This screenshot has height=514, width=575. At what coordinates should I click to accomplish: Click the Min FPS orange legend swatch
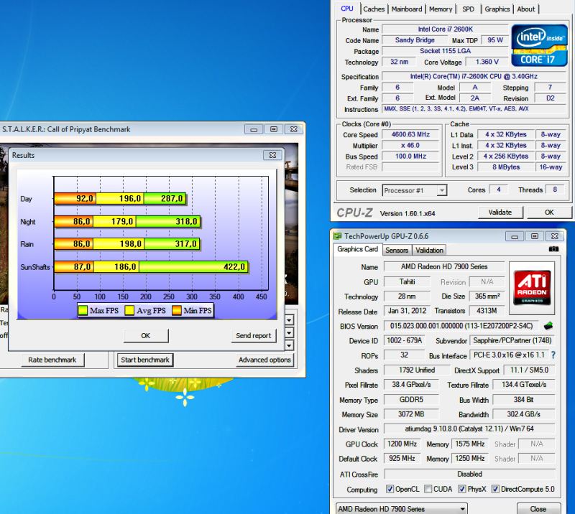(x=177, y=311)
